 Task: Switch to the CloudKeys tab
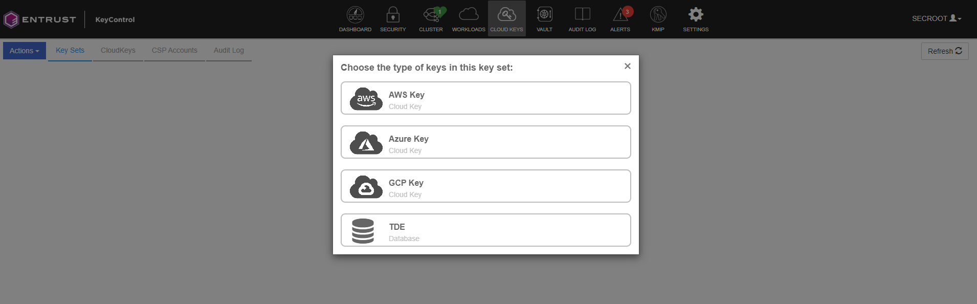[x=118, y=51]
